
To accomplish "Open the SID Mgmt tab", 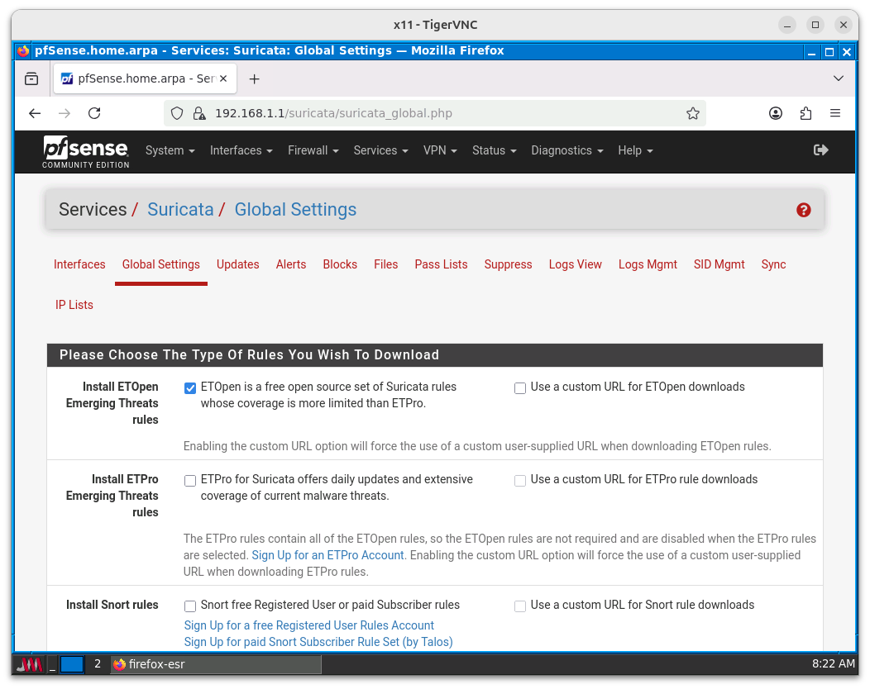I will pyautogui.click(x=719, y=264).
